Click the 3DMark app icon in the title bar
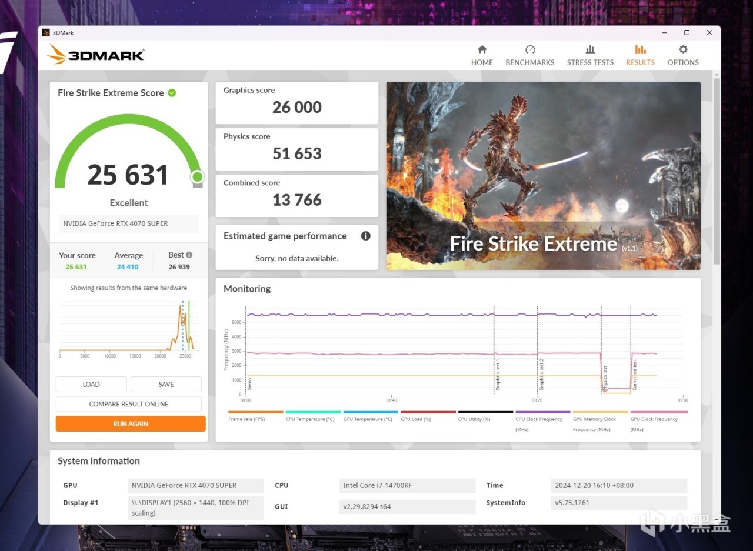The height and width of the screenshot is (551, 753). tap(46, 33)
